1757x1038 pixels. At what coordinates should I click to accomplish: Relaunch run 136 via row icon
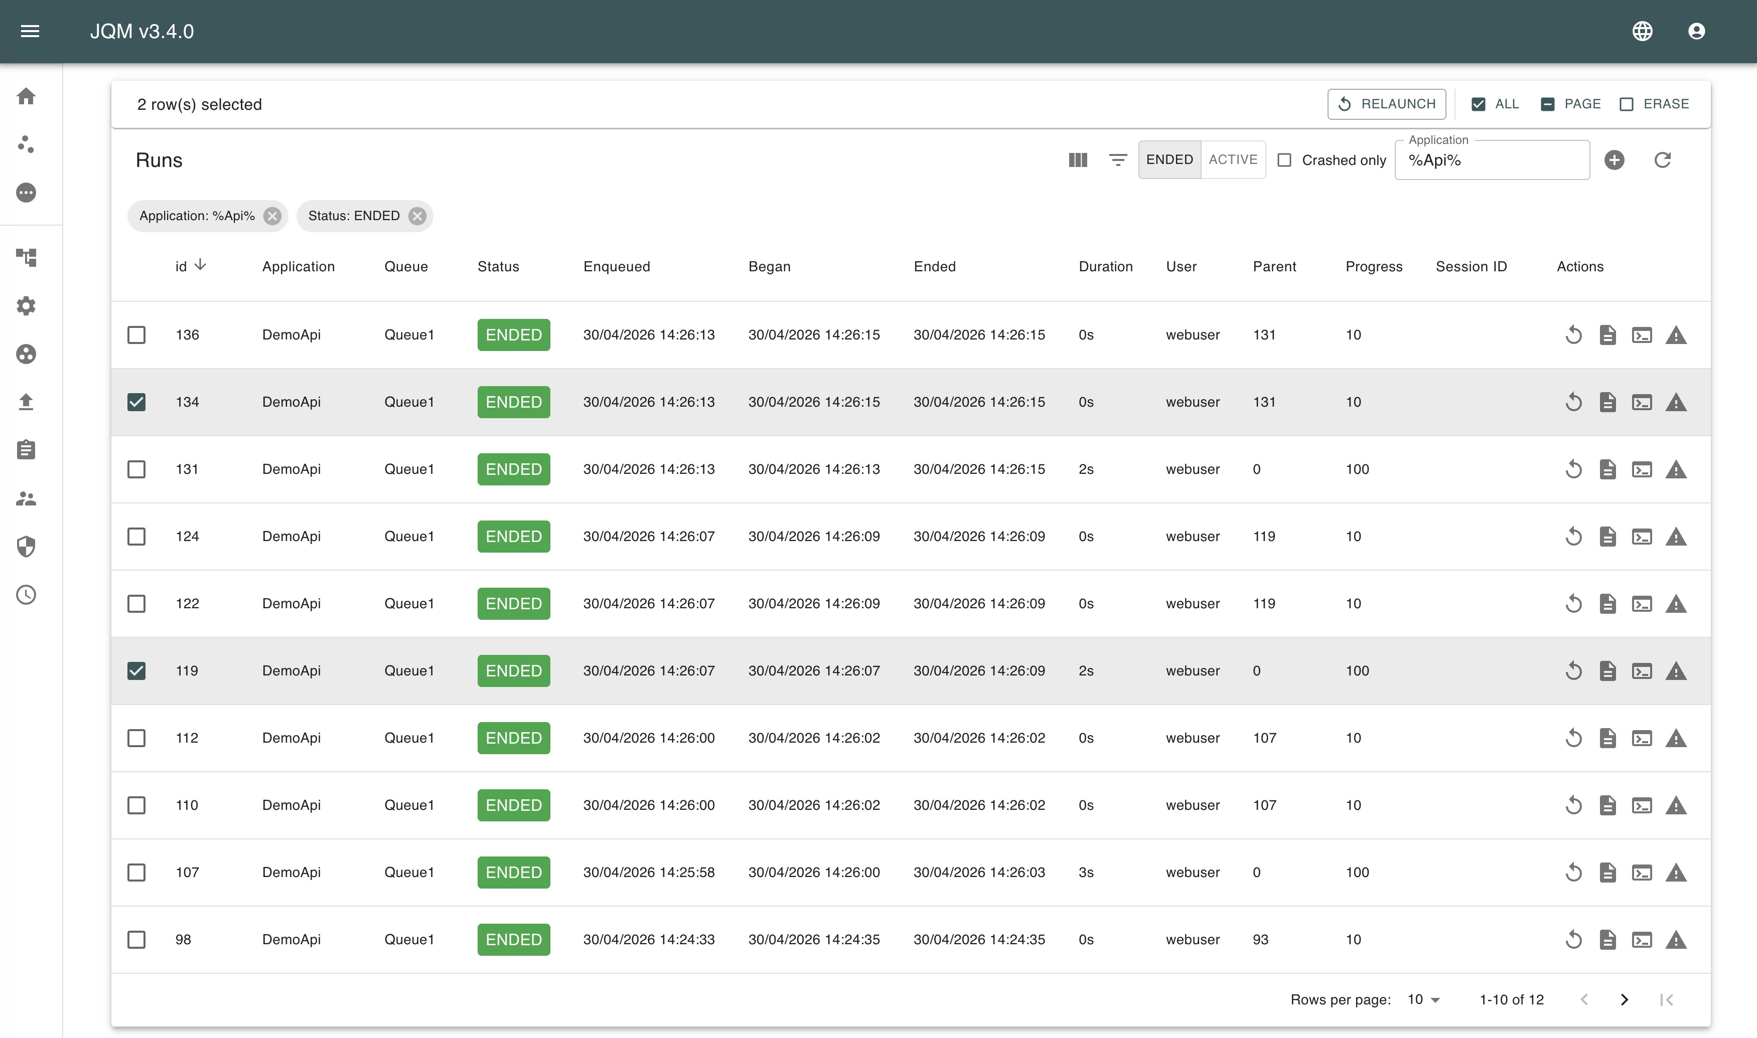[1574, 335]
